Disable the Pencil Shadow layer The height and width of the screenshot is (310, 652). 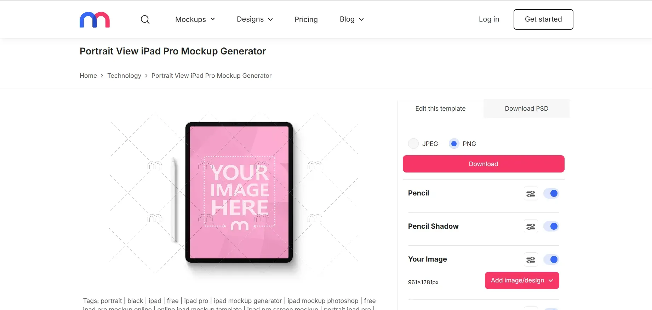click(x=551, y=226)
